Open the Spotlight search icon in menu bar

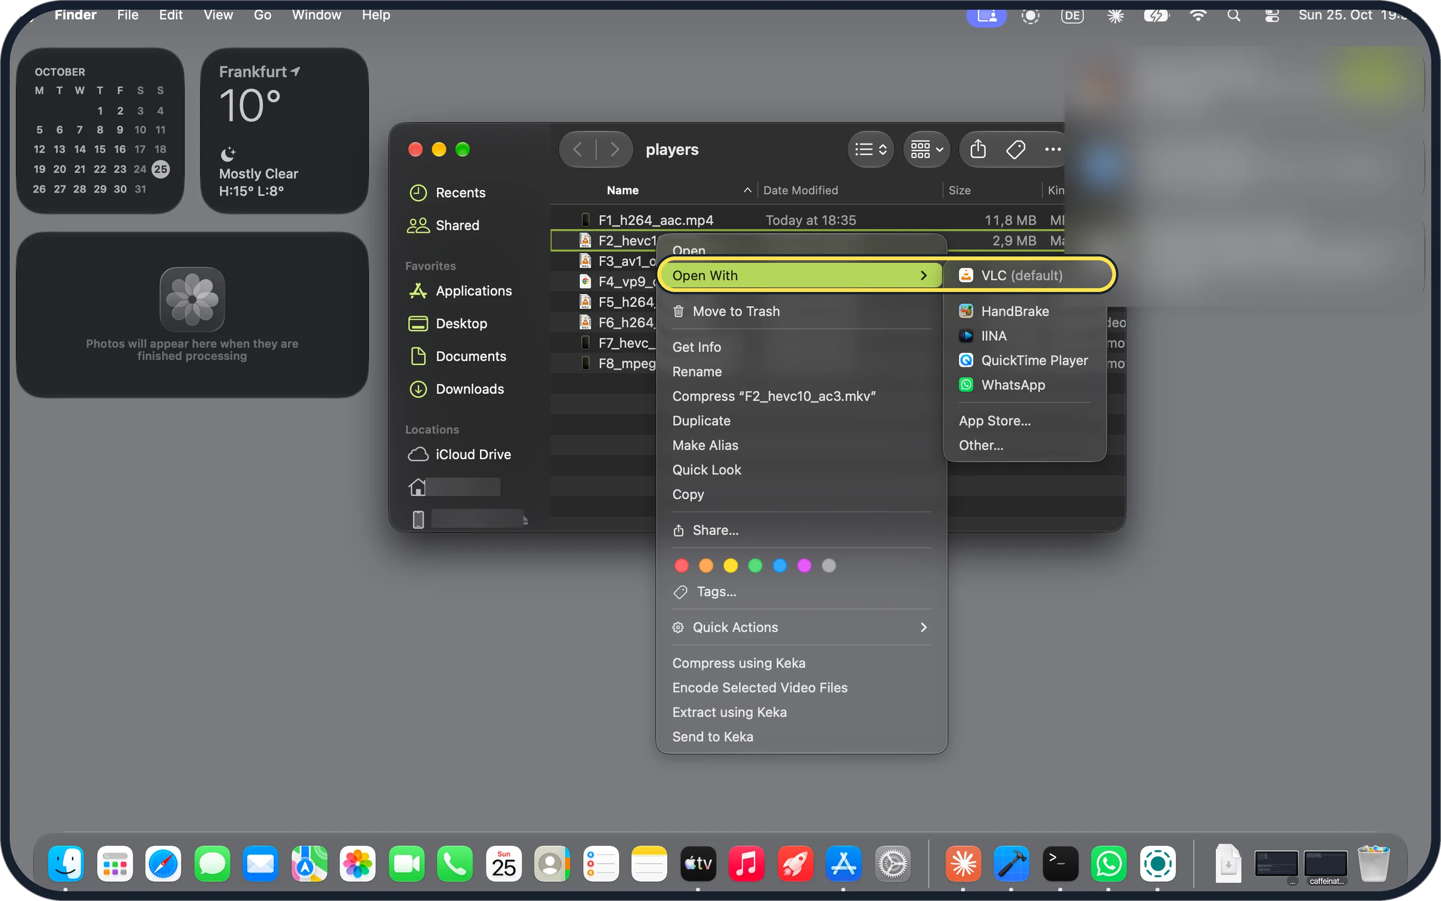pyautogui.click(x=1233, y=15)
